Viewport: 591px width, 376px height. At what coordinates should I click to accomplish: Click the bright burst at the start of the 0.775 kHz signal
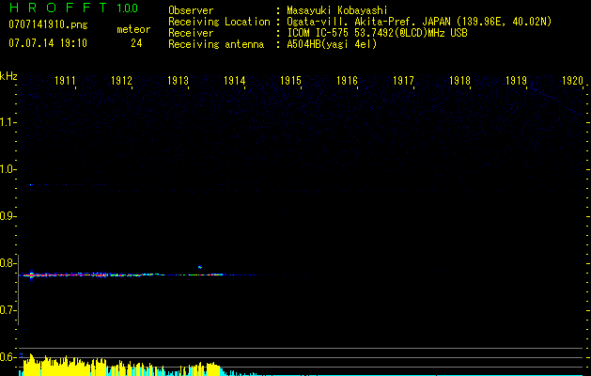(x=31, y=274)
